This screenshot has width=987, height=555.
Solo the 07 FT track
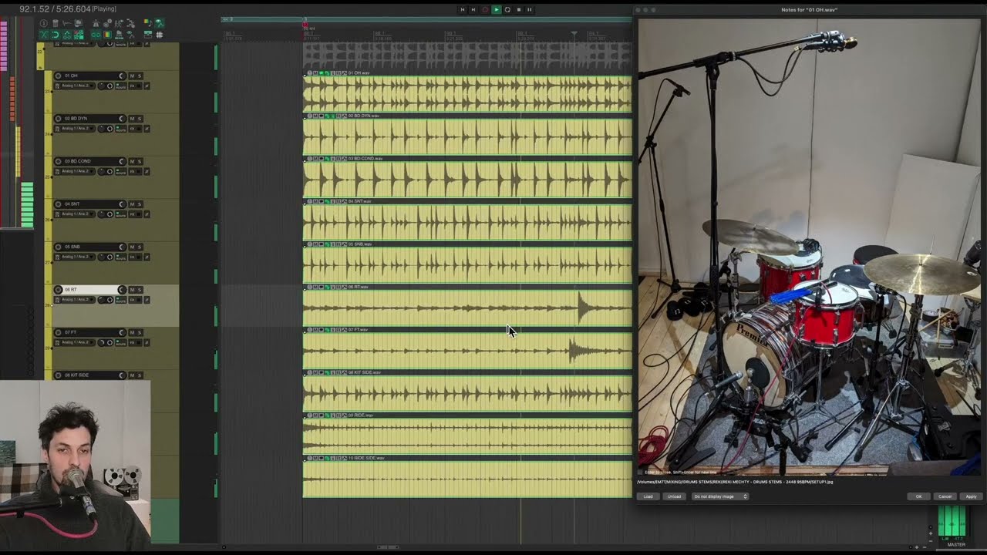(x=140, y=332)
